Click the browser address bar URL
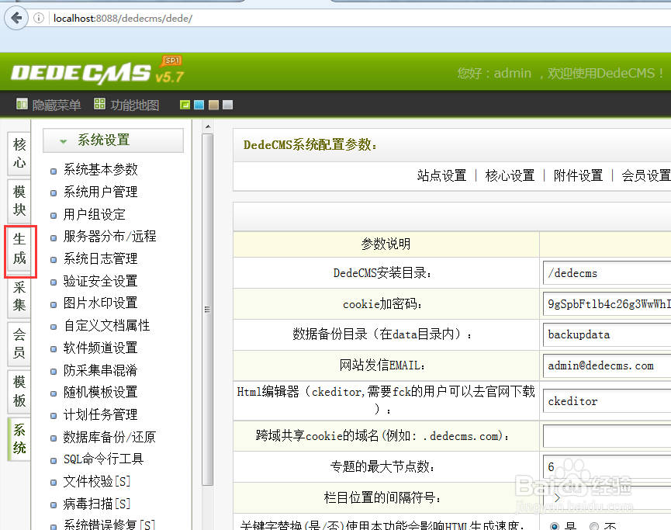 (x=123, y=19)
